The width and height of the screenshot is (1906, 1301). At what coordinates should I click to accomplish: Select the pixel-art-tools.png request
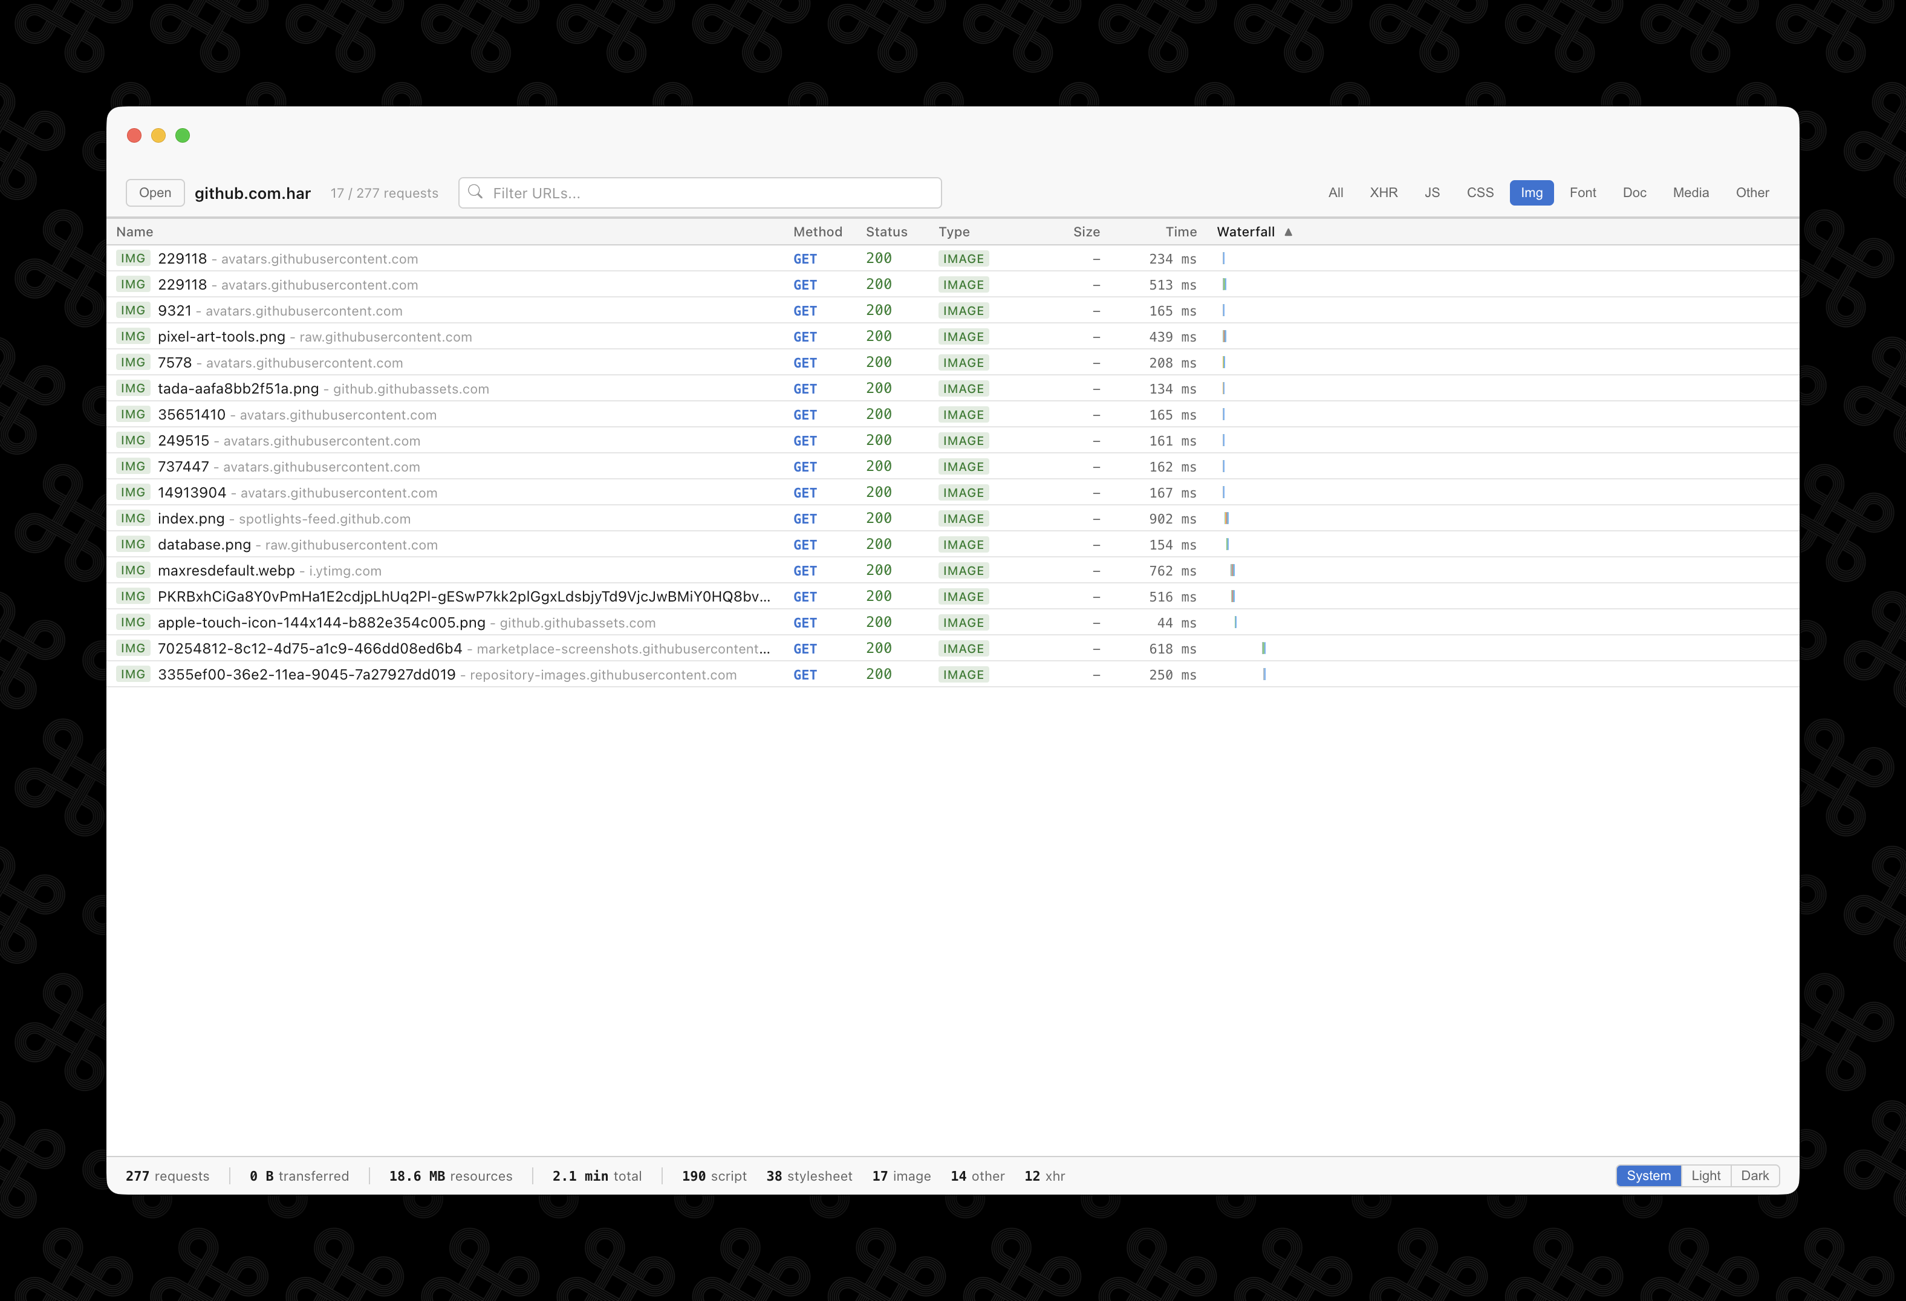pos(221,337)
